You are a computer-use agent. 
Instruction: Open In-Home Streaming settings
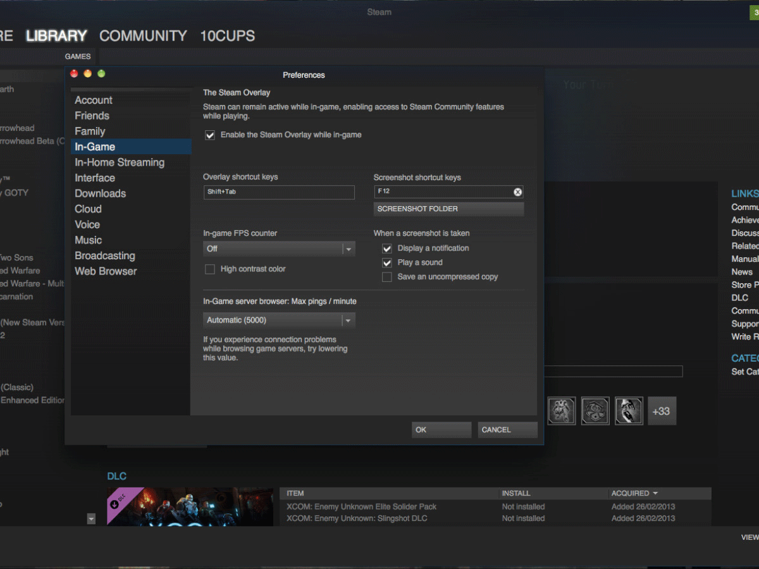[x=120, y=162]
